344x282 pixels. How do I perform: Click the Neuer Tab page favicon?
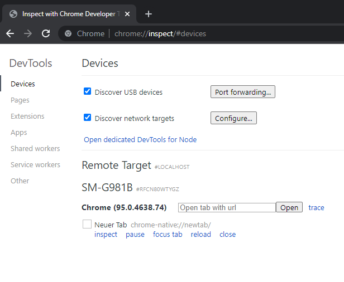click(x=87, y=224)
